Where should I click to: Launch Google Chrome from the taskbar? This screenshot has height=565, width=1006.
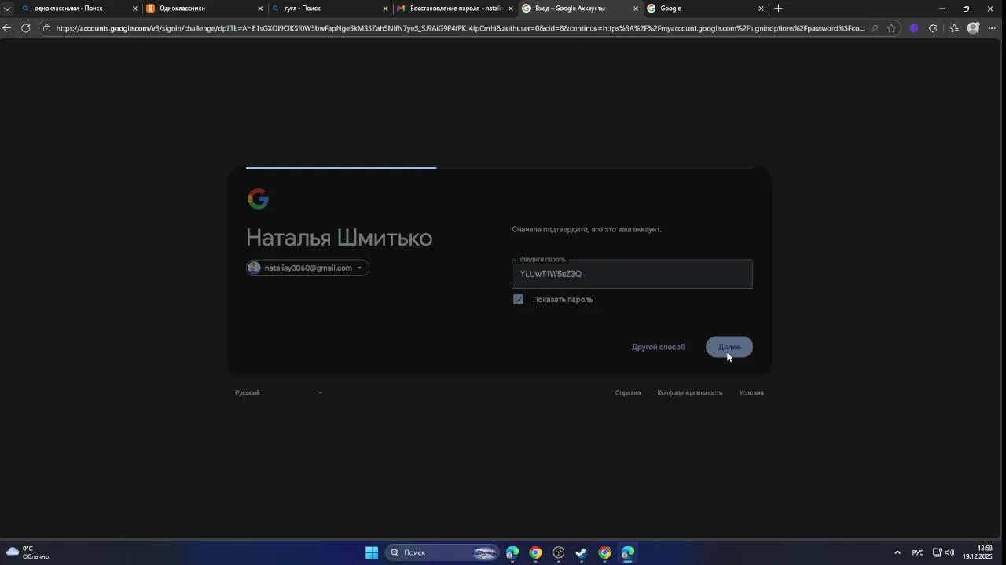(x=535, y=552)
